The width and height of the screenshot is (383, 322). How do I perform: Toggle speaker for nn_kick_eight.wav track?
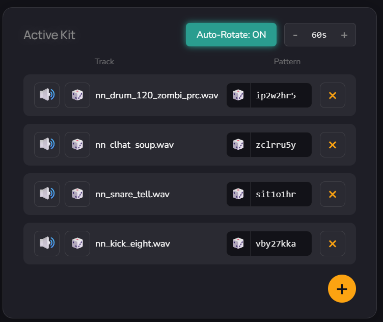click(x=47, y=244)
